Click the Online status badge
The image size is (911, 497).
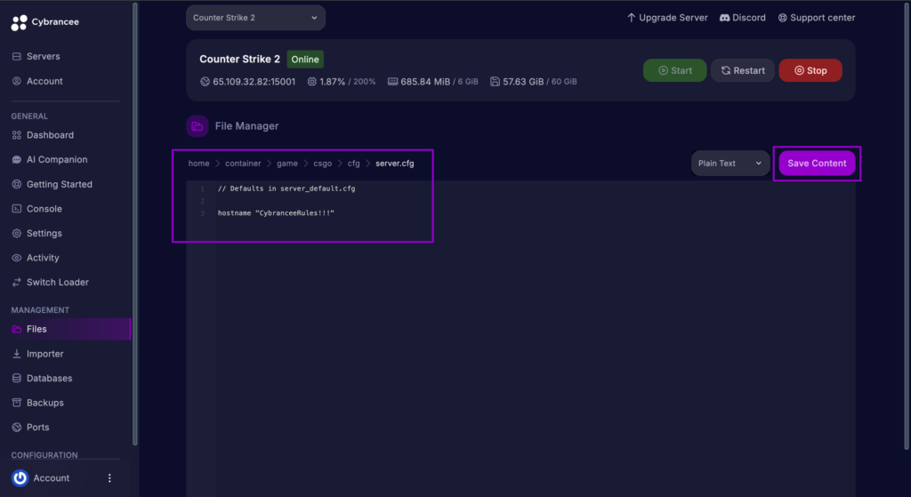click(x=305, y=60)
